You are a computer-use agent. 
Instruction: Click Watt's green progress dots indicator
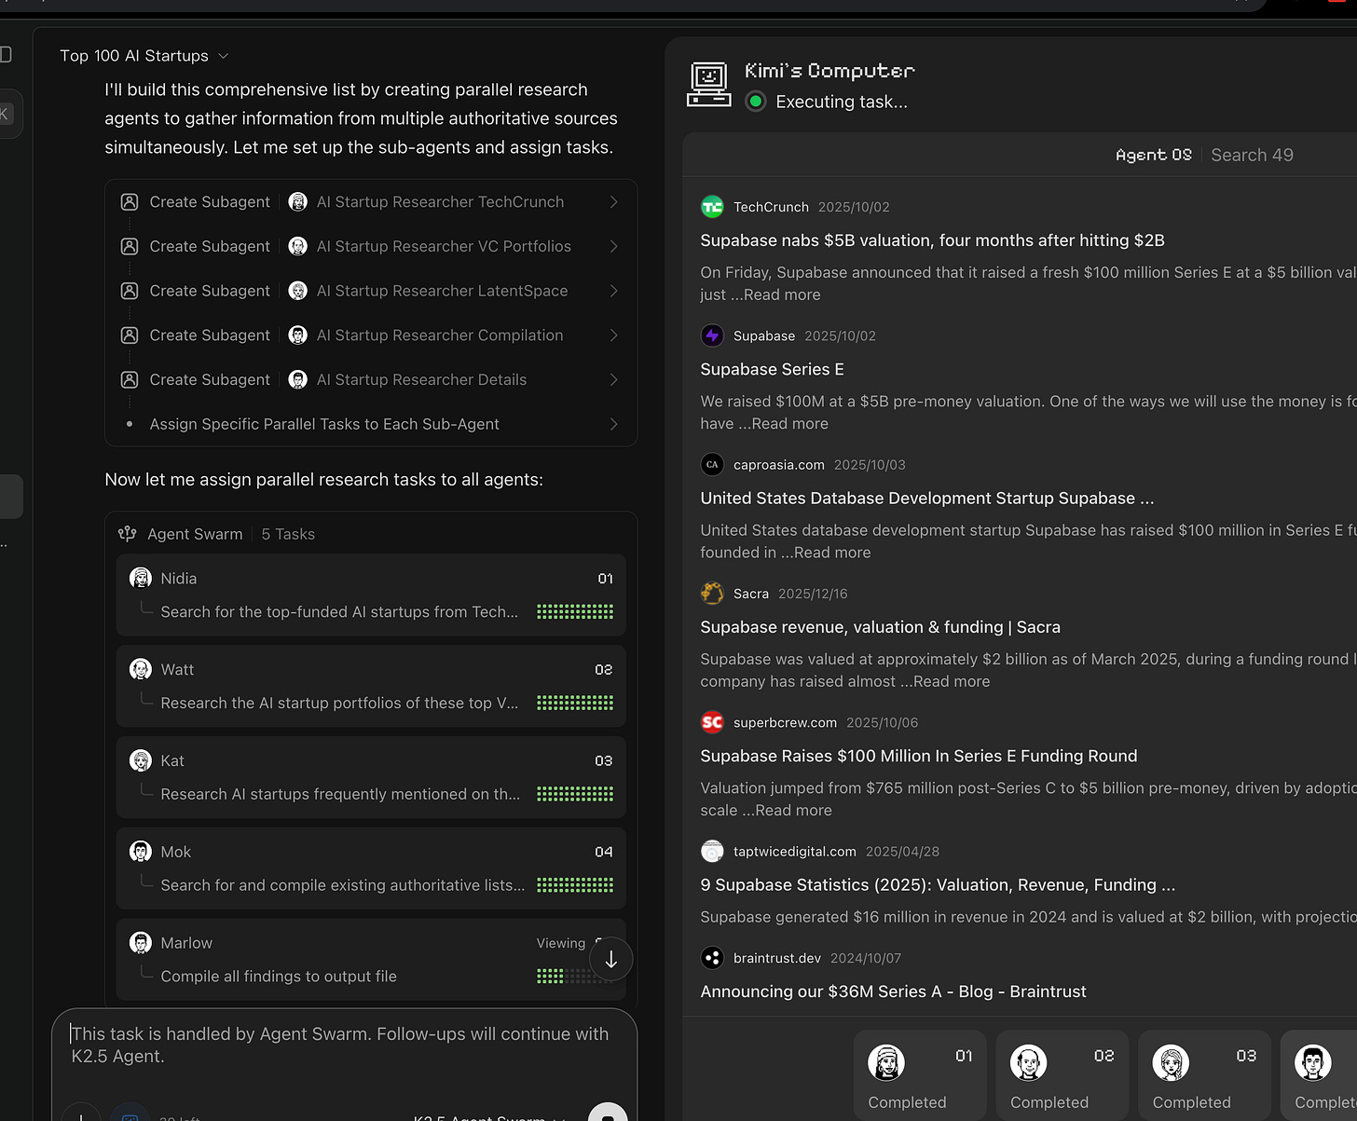pos(575,703)
